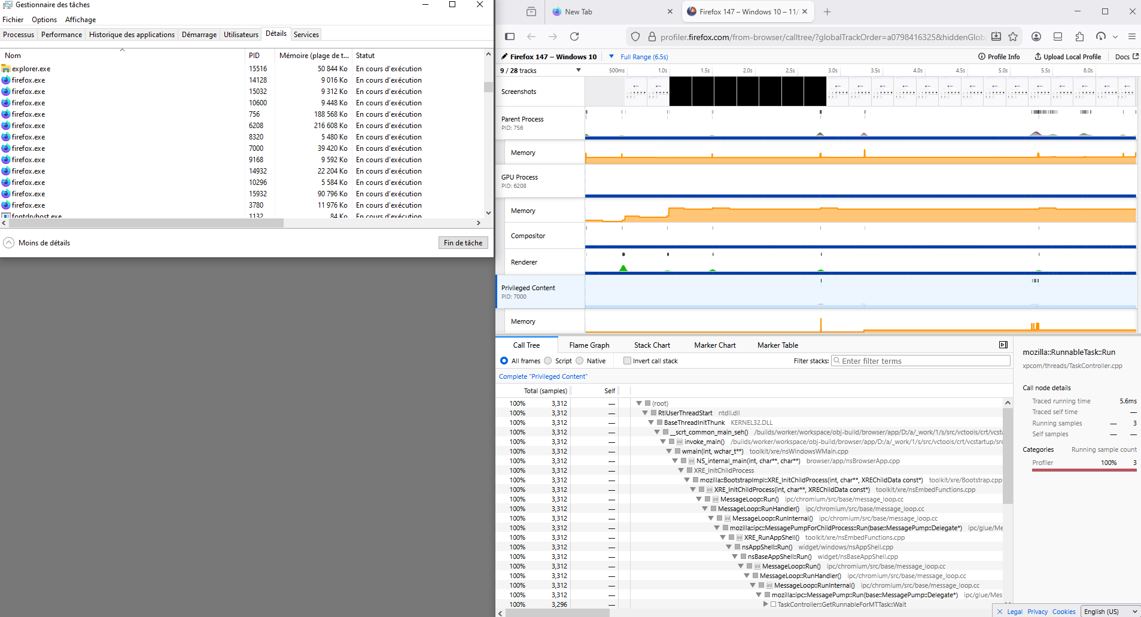The width and height of the screenshot is (1141, 617).
Task: Open the new tab plus button
Action: click(827, 11)
